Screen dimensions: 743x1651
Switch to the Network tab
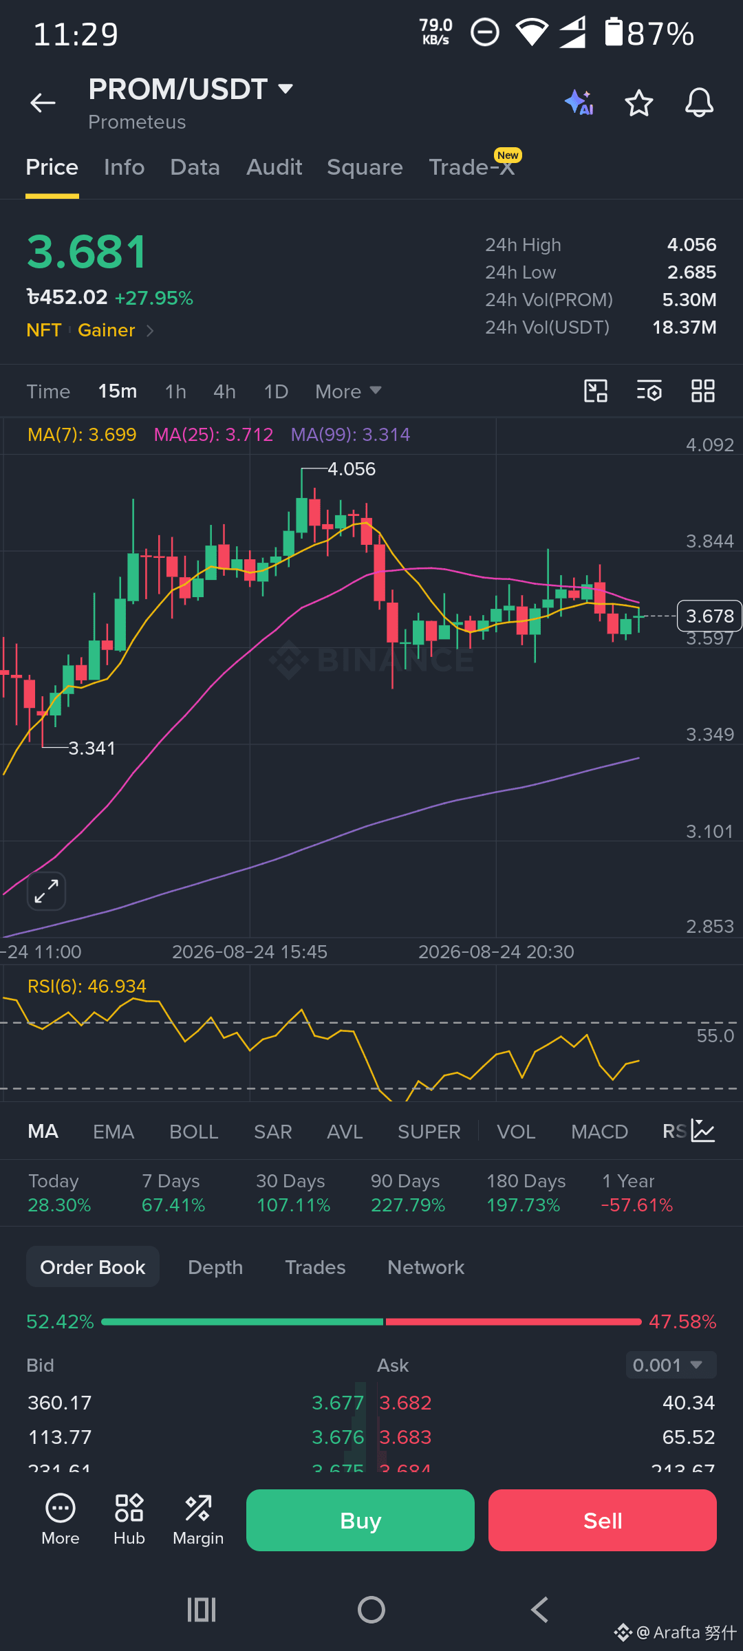pyautogui.click(x=426, y=1267)
